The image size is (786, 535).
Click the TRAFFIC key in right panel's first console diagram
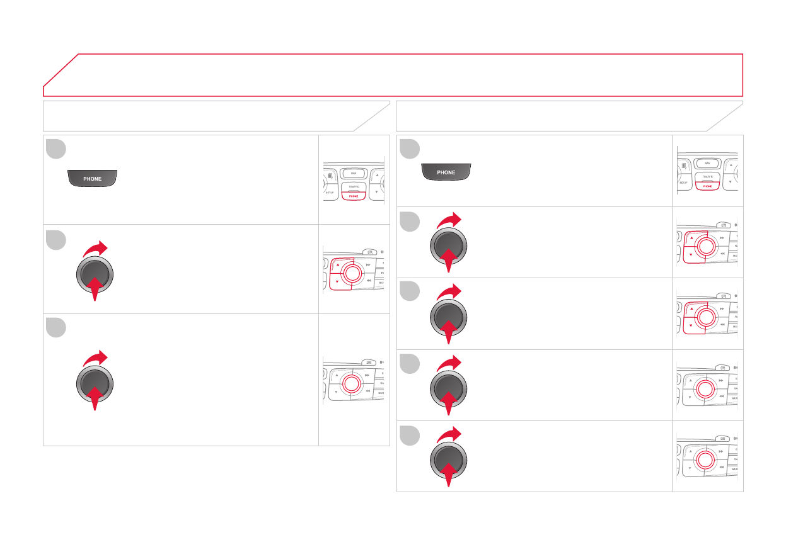707,177
